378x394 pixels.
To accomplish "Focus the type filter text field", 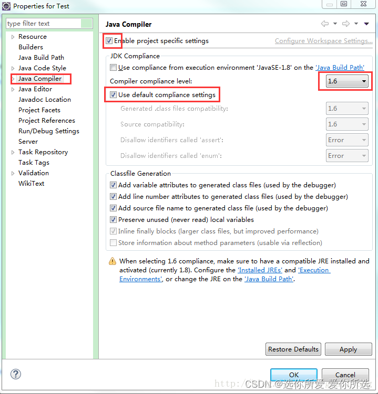I will click(49, 24).
